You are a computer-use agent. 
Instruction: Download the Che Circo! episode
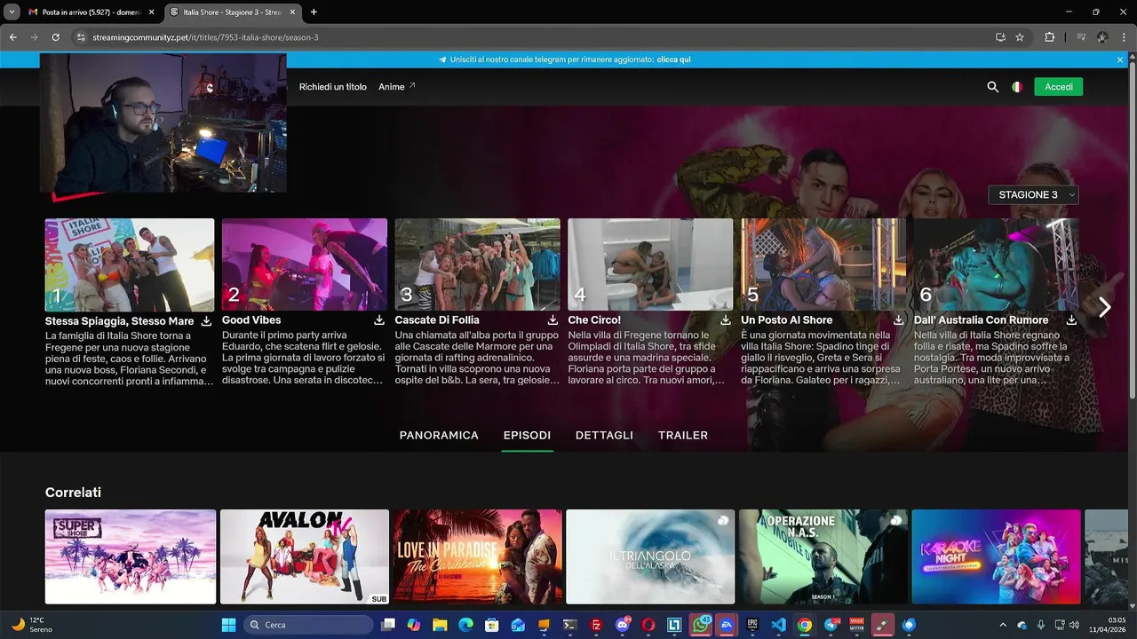[x=725, y=320]
